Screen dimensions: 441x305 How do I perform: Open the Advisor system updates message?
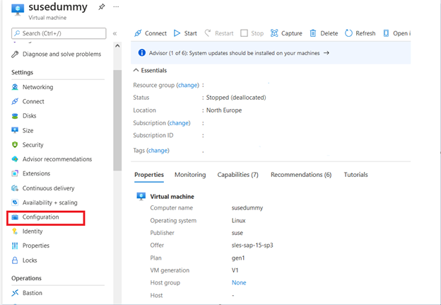235,53
